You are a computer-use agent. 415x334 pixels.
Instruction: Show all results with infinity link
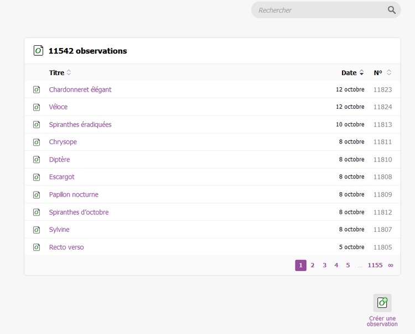click(x=391, y=266)
